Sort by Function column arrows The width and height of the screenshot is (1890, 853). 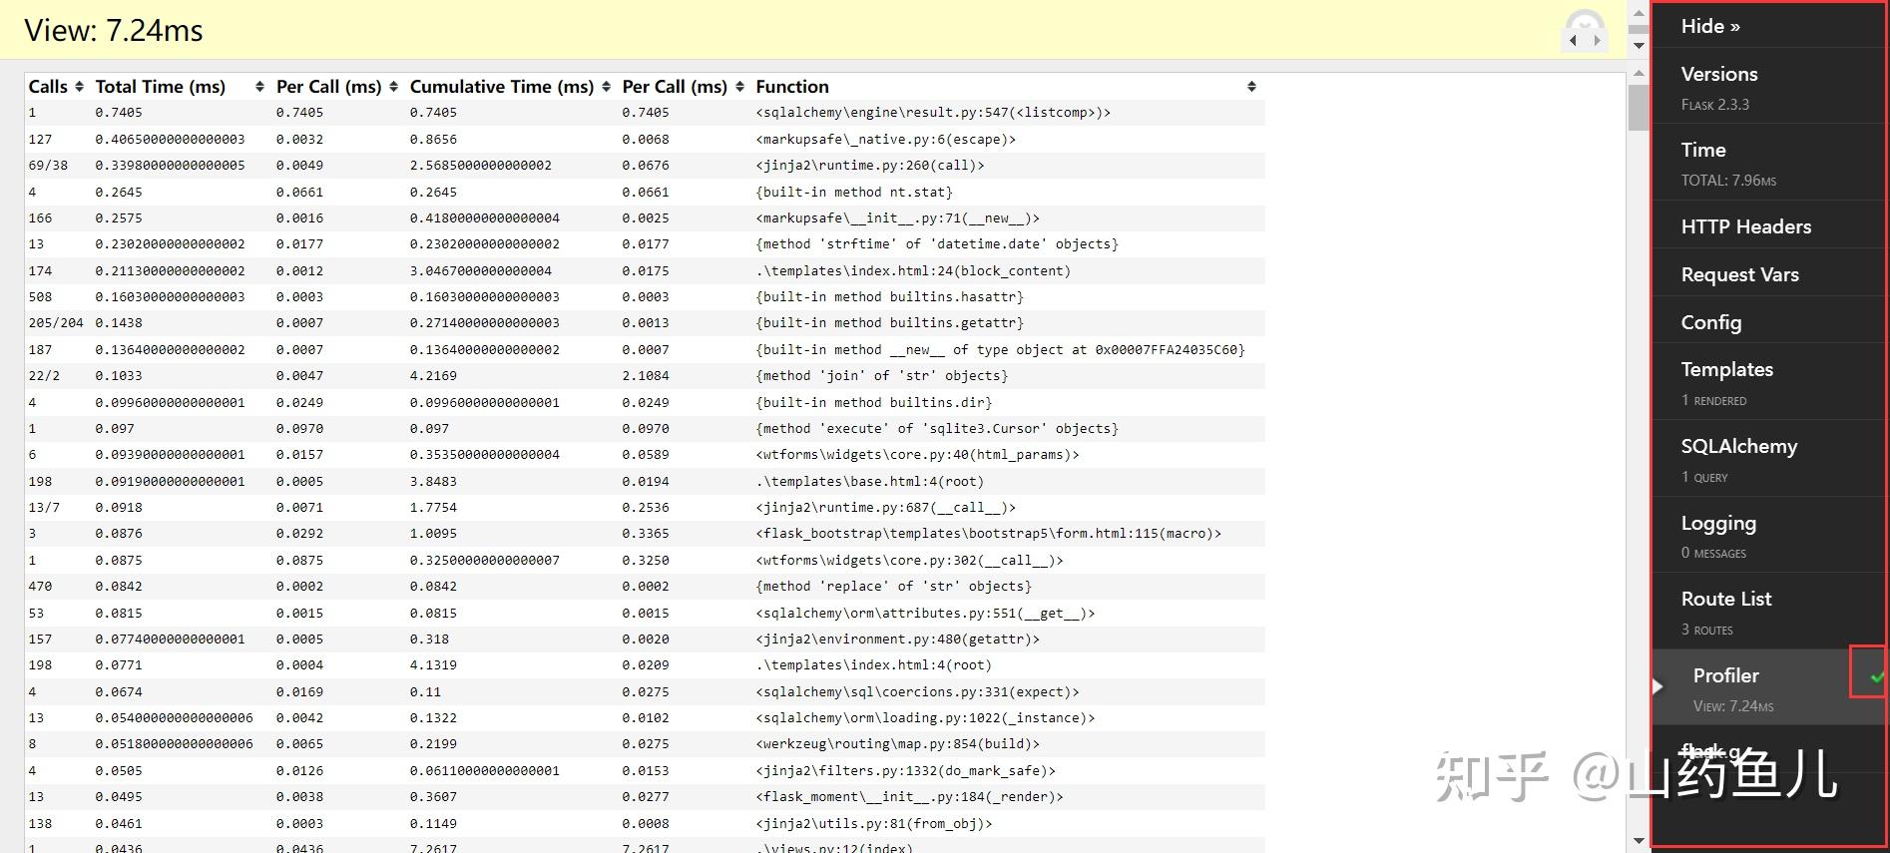pyautogui.click(x=1251, y=87)
